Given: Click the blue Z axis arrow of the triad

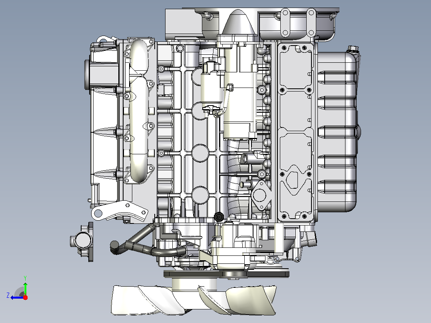Looking at the screenshot, I should tap(17, 297).
